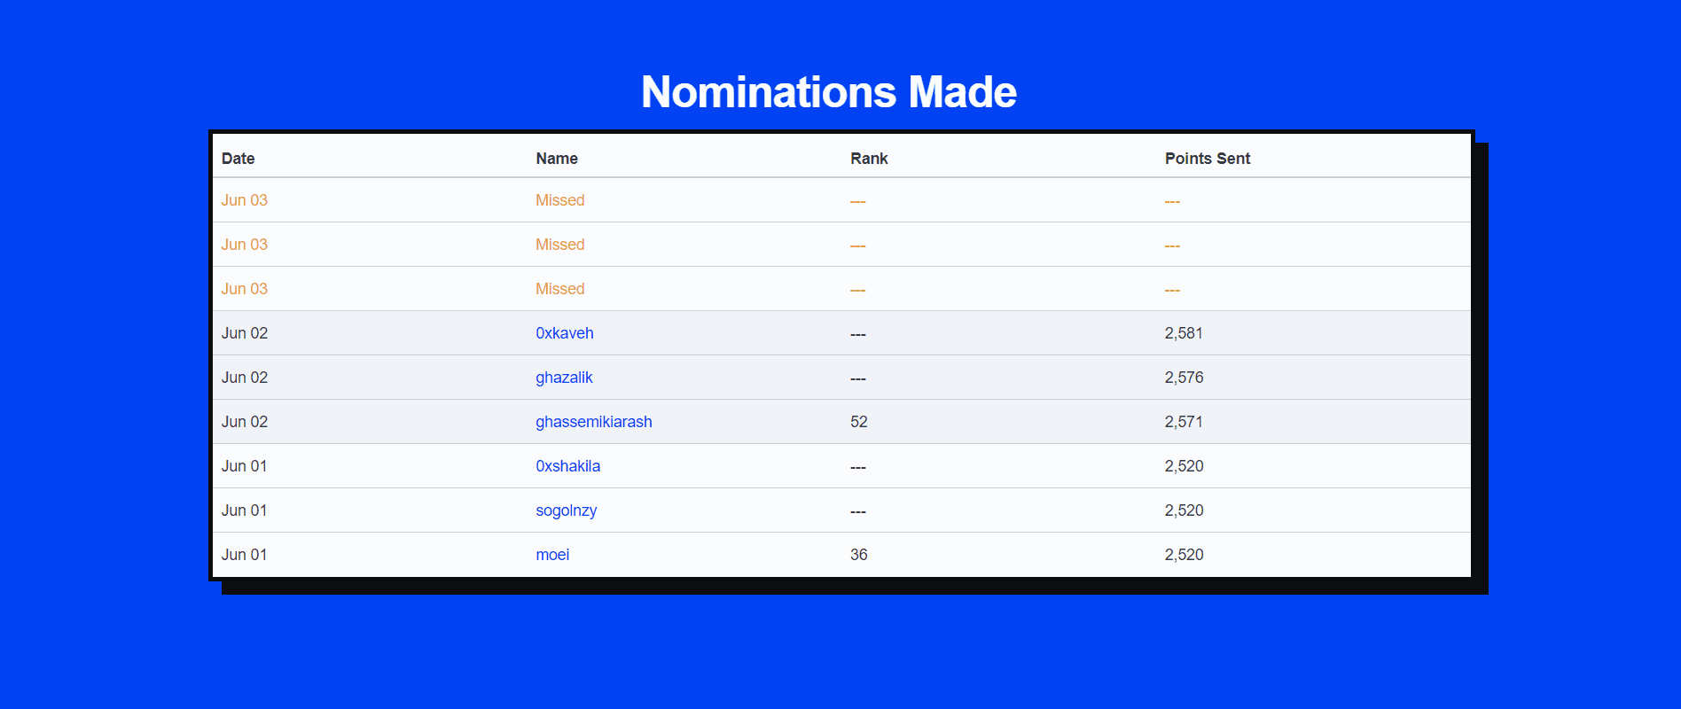Open the 0xkaveh profile link
The width and height of the screenshot is (1681, 709).
tap(564, 333)
